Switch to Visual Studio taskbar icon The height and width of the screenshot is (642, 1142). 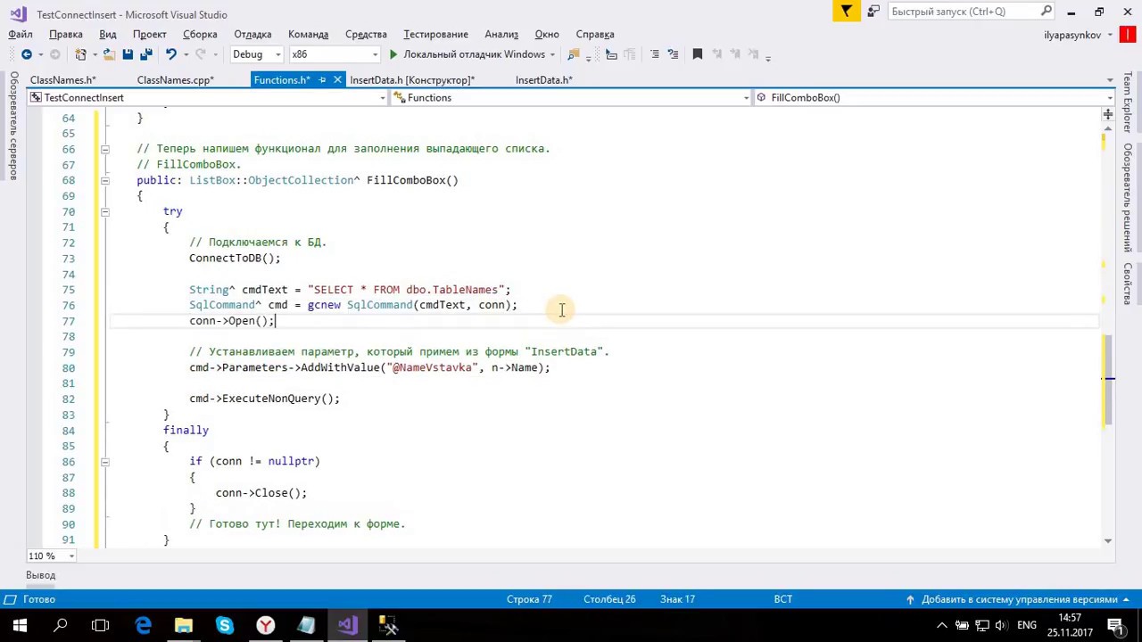point(348,625)
